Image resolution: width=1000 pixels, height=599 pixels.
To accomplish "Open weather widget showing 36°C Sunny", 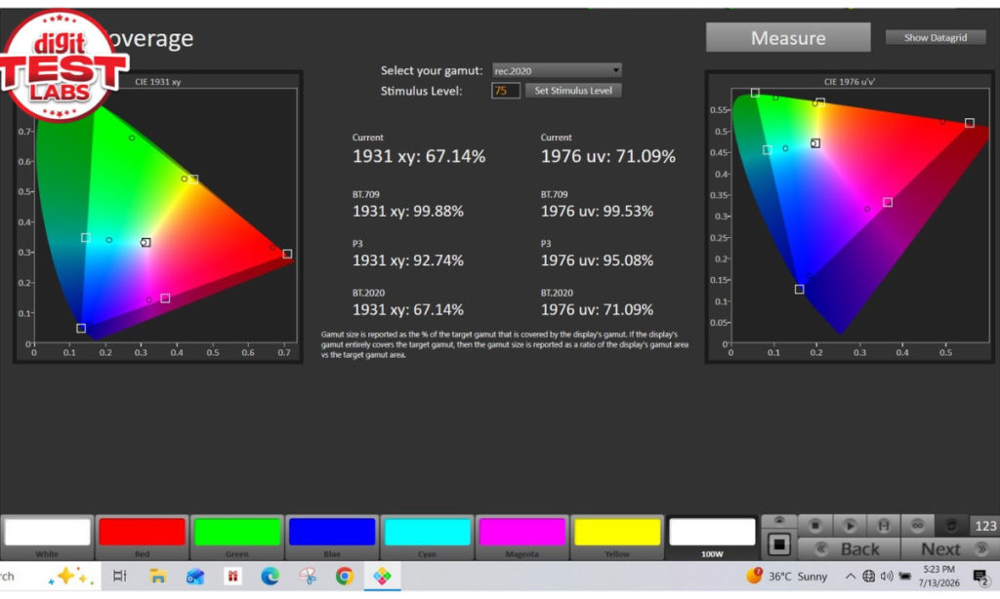I will 788,576.
